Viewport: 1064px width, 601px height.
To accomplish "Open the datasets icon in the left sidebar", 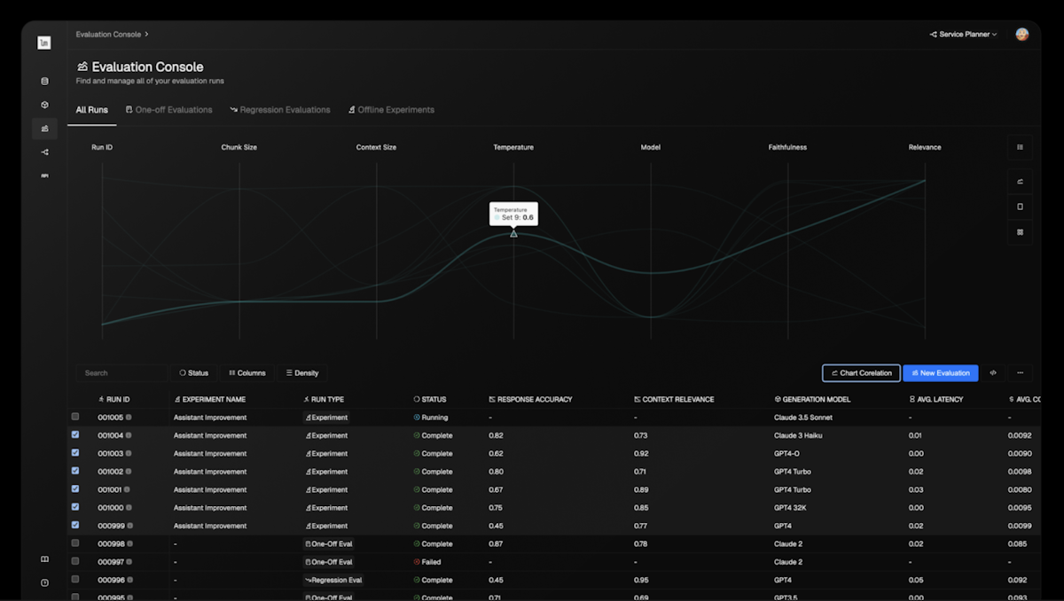I will pos(44,80).
